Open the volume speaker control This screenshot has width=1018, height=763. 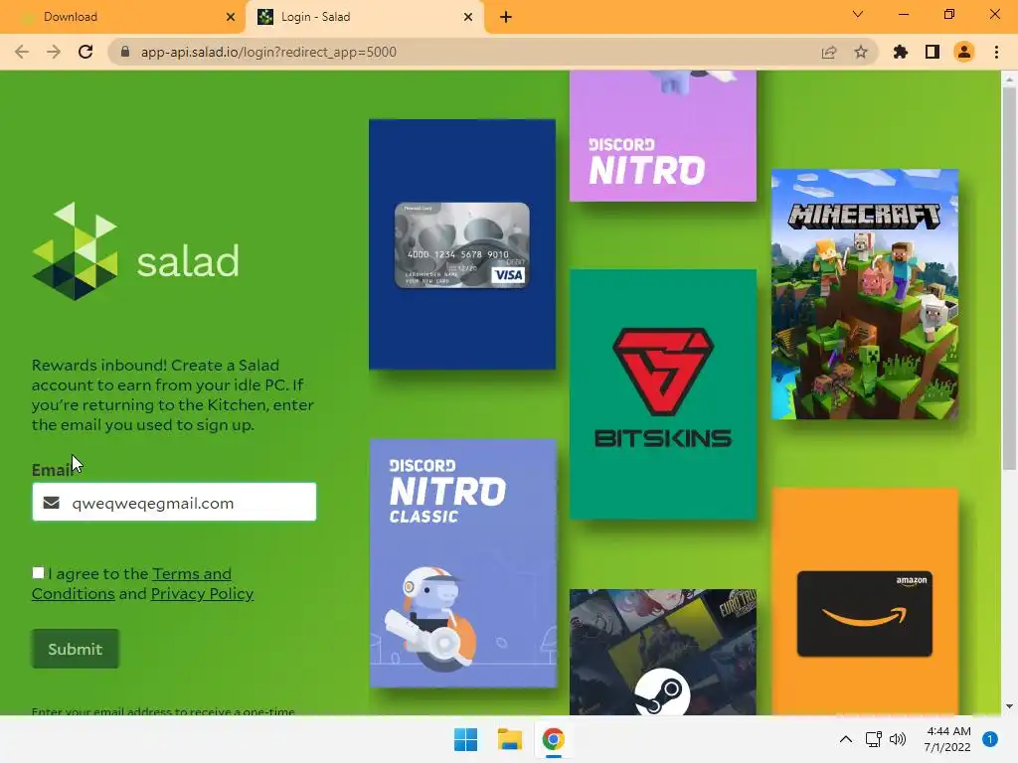pos(898,739)
